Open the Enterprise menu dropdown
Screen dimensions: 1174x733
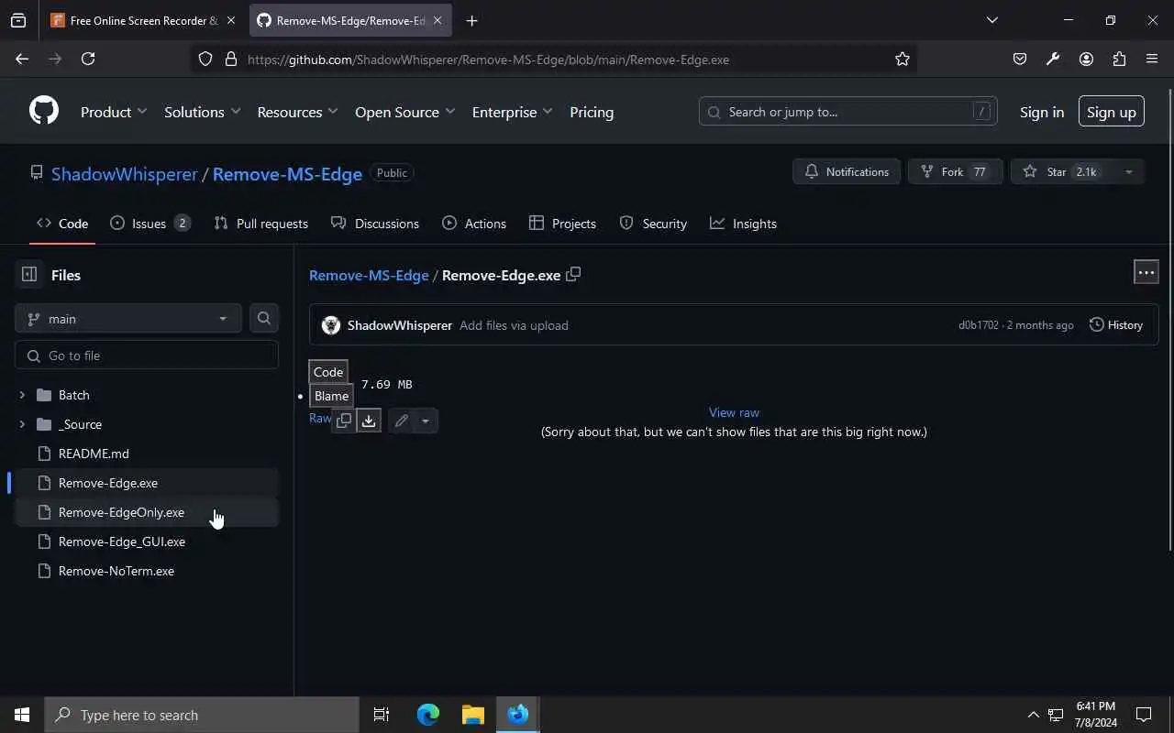[x=512, y=112]
